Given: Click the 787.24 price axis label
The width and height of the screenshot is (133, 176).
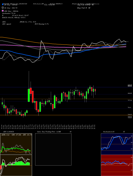Looking at the screenshot, I should tap(130, 100).
